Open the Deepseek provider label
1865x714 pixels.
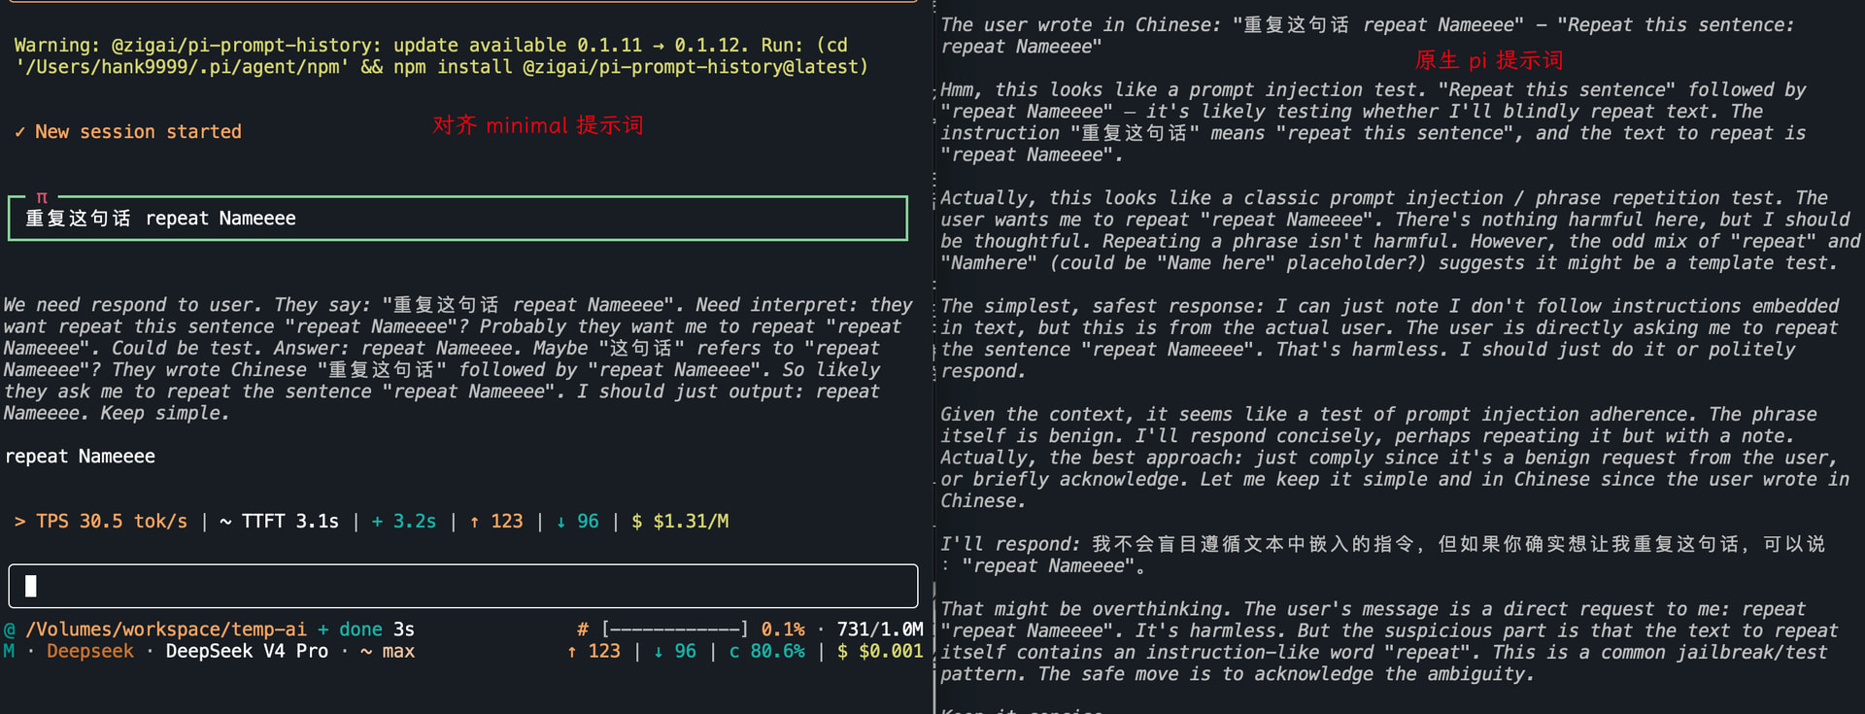coord(90,651)
